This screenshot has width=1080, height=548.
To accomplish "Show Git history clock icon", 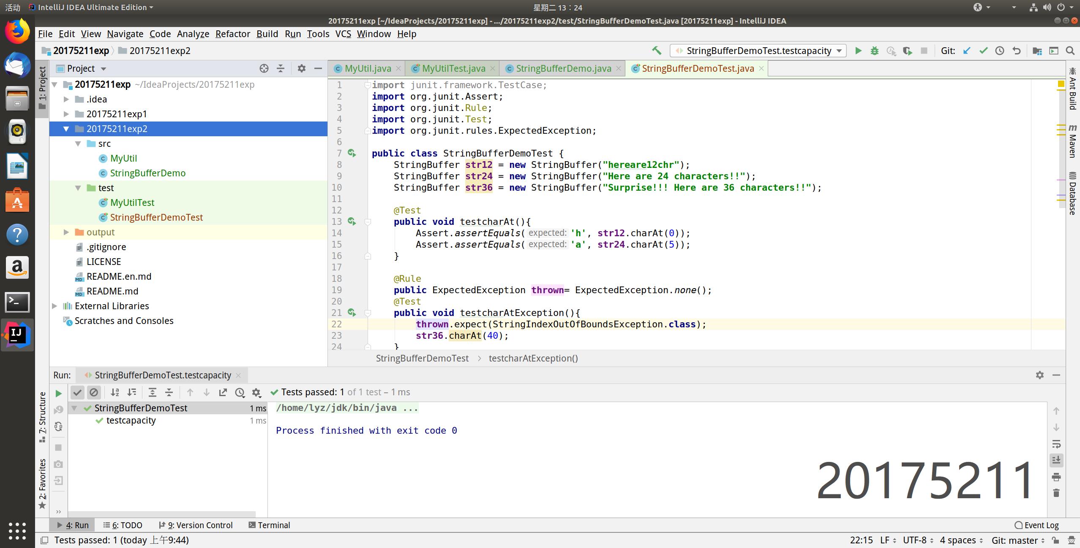I will (x=1000, y=51).
